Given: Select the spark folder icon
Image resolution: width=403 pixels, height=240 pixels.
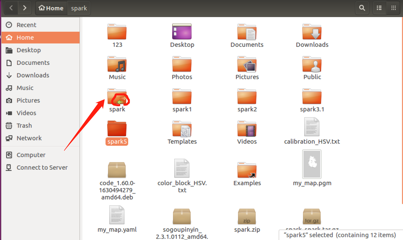Looking at the screenshot, I should click(x=117, y=97).
